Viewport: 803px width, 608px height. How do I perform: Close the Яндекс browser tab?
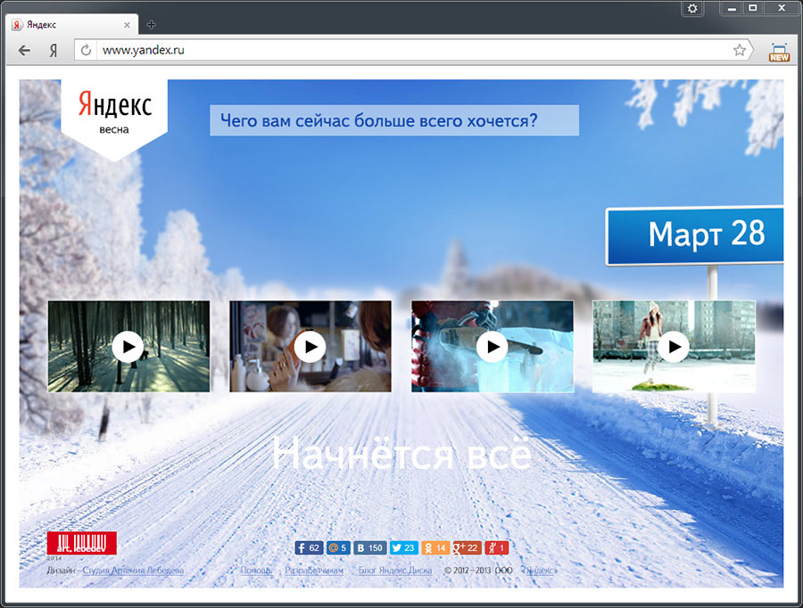(129, 25)
